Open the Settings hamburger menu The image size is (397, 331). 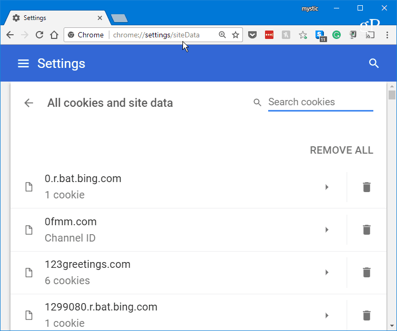click(x=23, y=64)
